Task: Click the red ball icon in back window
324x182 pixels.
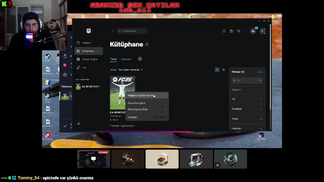Action: click(x=65, y=65)
